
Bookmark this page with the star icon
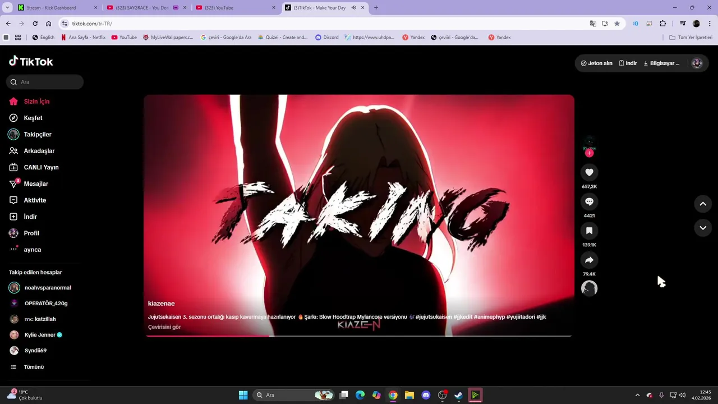tap(617, 24)
